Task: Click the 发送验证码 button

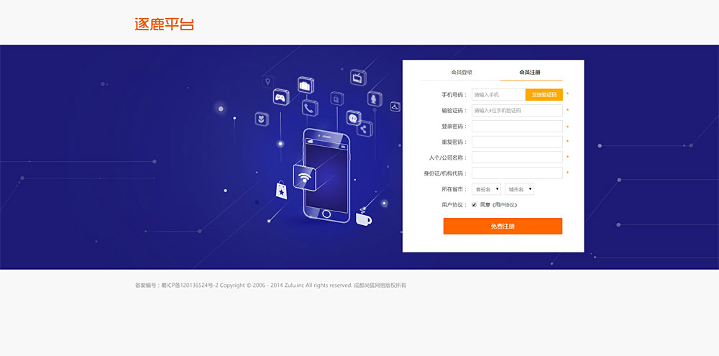Action: (544, 94)
